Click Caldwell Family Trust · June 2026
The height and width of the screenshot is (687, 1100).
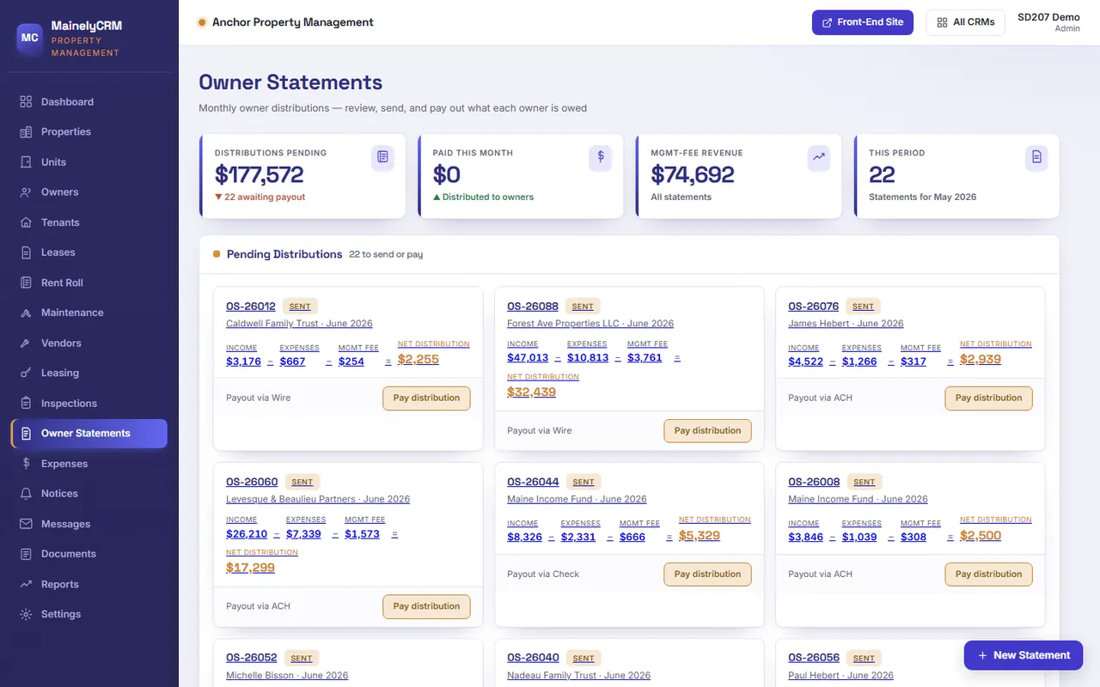point(299,324)
